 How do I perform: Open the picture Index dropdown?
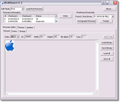18,37
